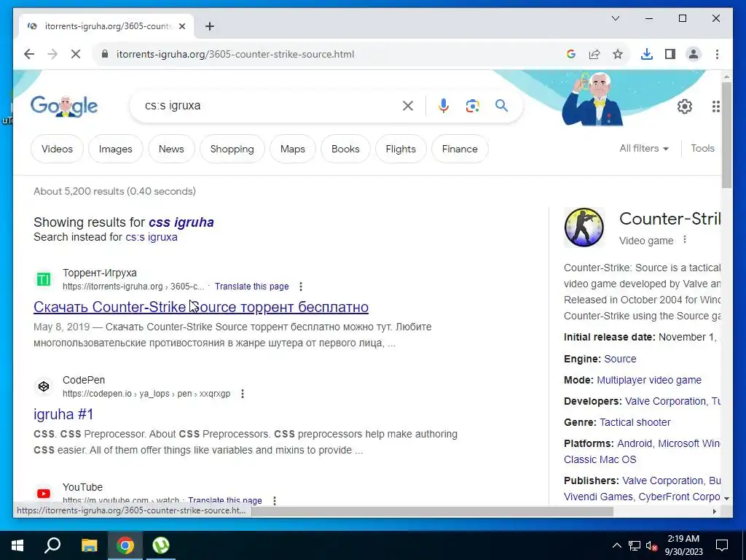Click the Counter-Strike game thumbnail
Viewport: 746px width, 560px height.
[x=584, y=227]
